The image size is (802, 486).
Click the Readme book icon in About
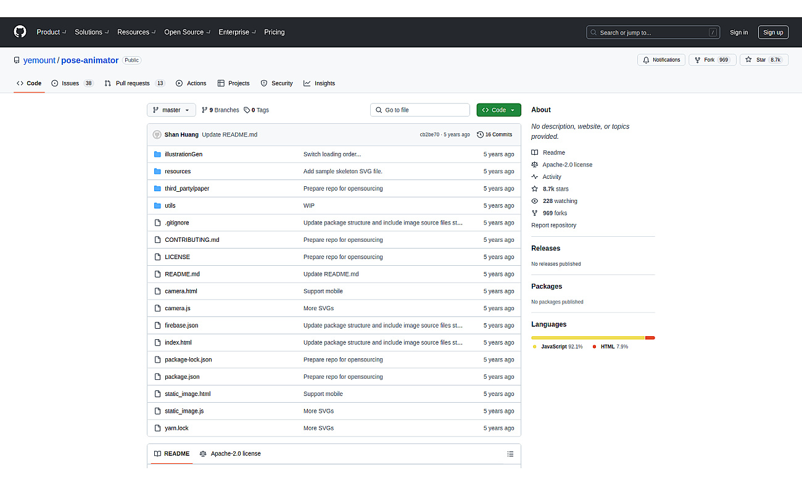click(535, 152)
